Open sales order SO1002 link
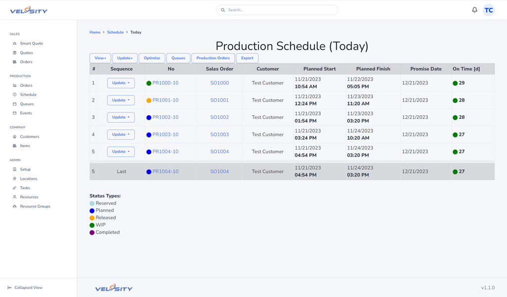 (x=219, y=117)
